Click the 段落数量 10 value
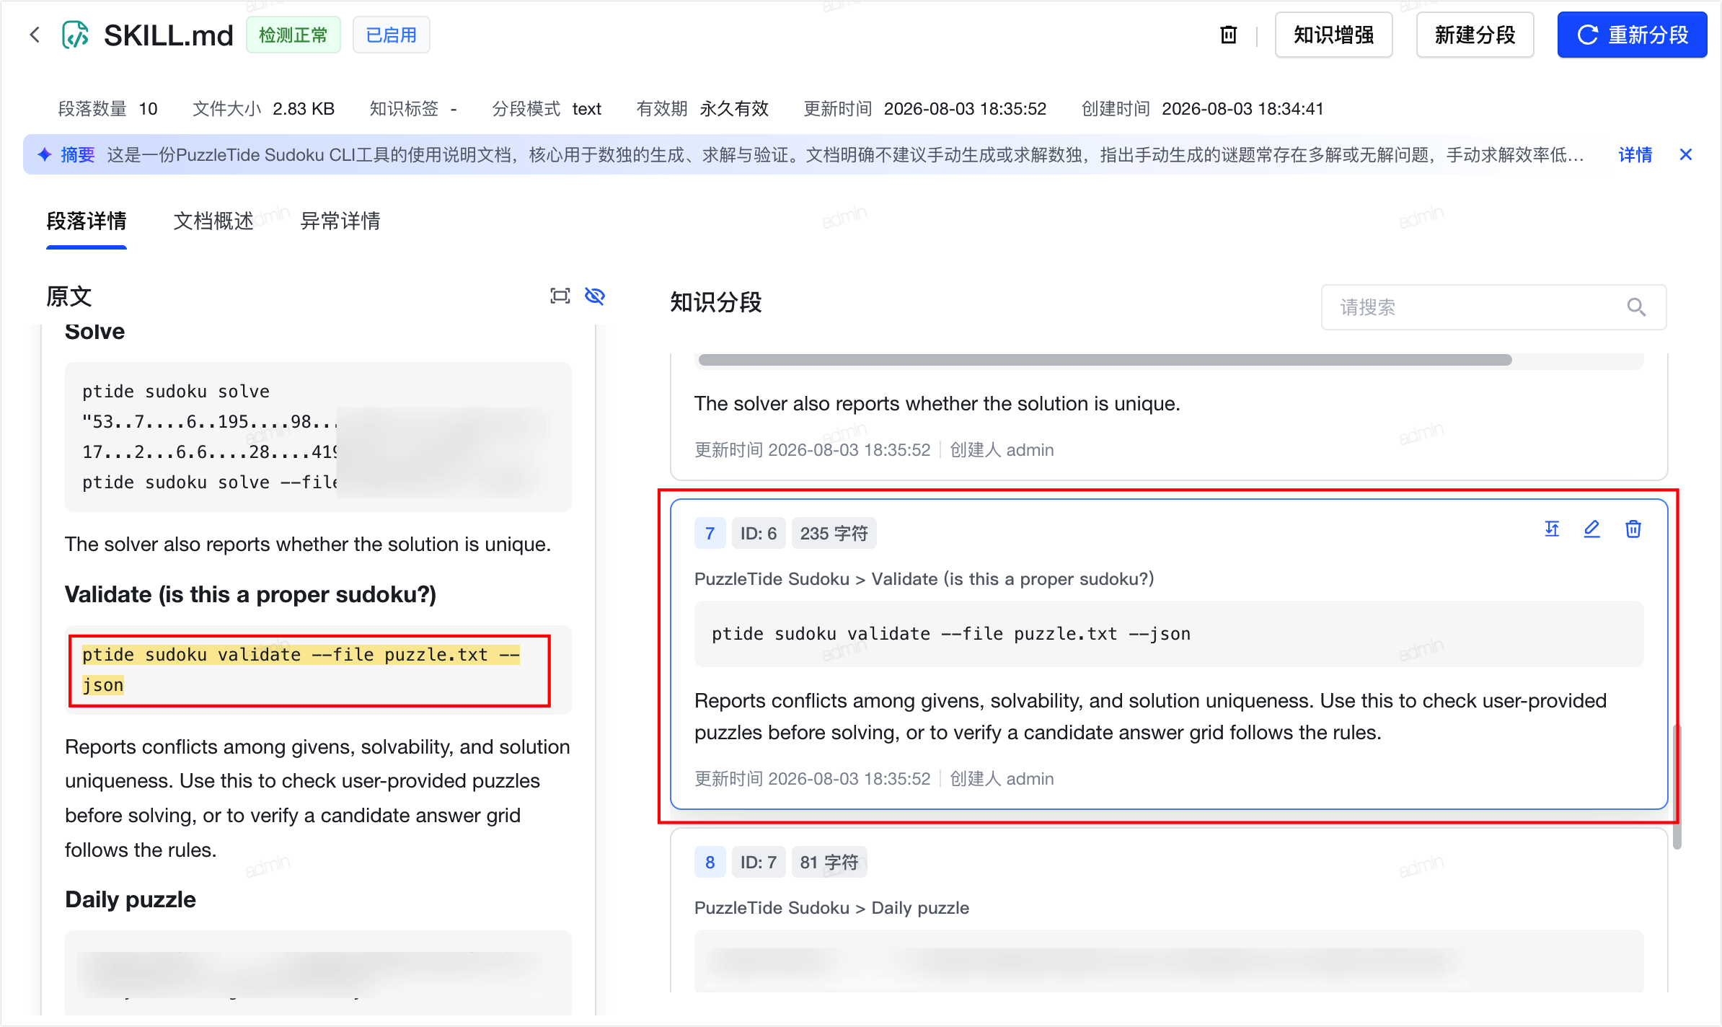1722x1027 pixels. [x=148, y=109]
